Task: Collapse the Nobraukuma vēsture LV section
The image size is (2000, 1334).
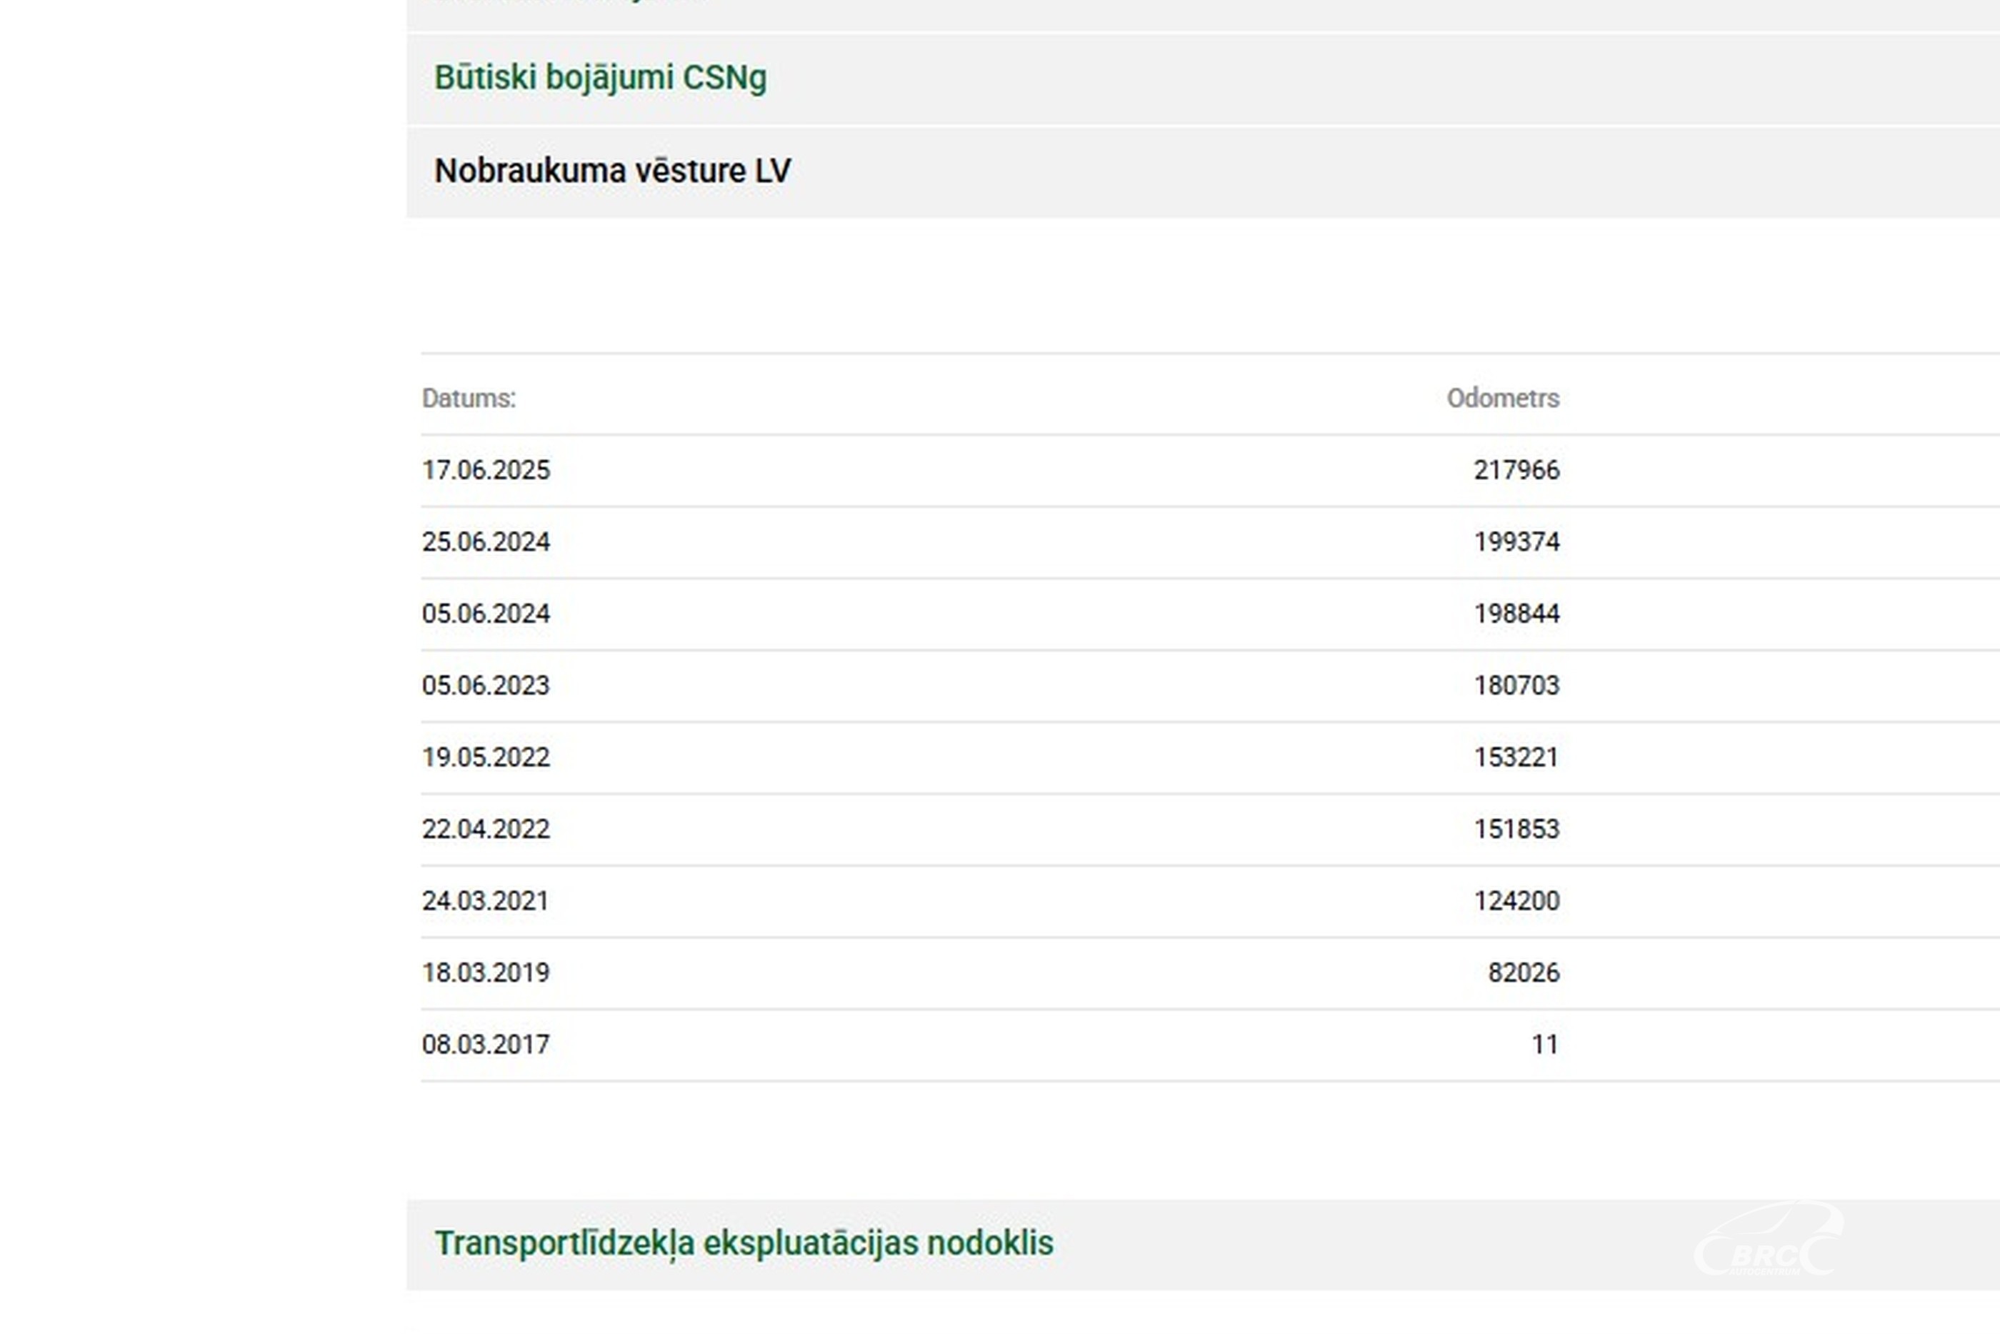Action: (612, 171)
